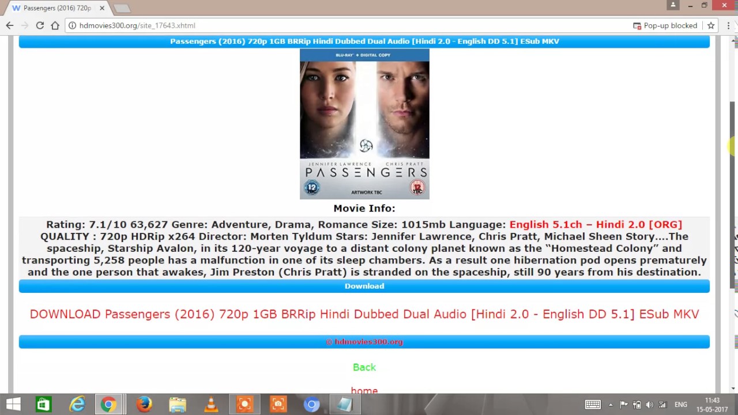Image resolution: width=738 pixels, height=415 pixels.
Task: Open the orange camera capture taskbar icon
Action: point(278,404)
